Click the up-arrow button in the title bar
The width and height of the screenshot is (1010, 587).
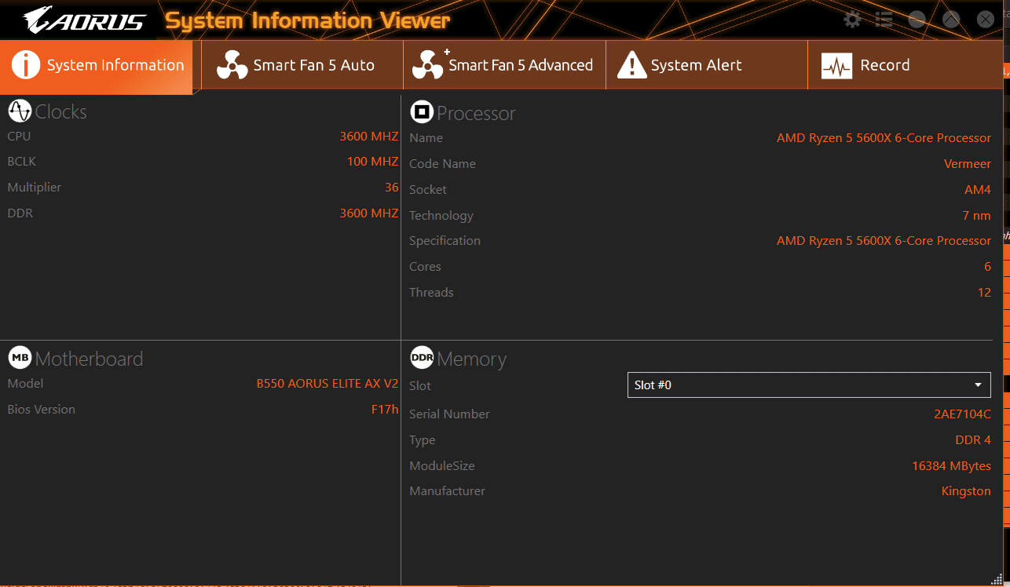(x=950, y=20)
